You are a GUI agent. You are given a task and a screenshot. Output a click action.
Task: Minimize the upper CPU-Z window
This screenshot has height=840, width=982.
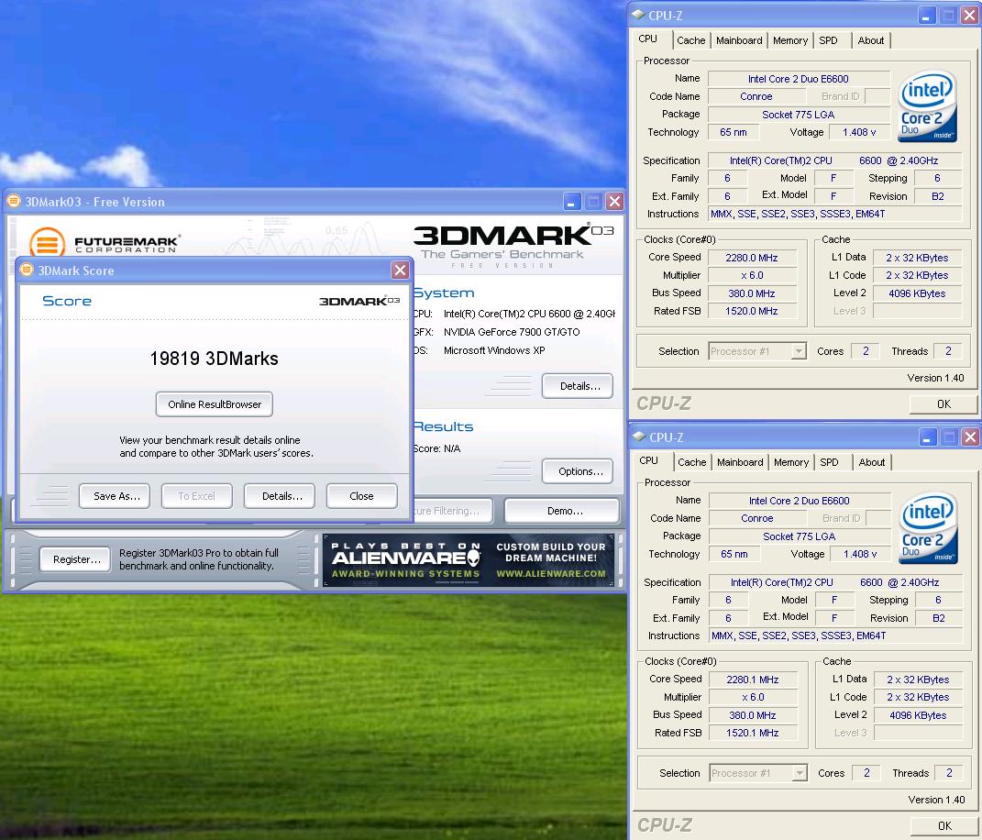(x=927, y=15)
